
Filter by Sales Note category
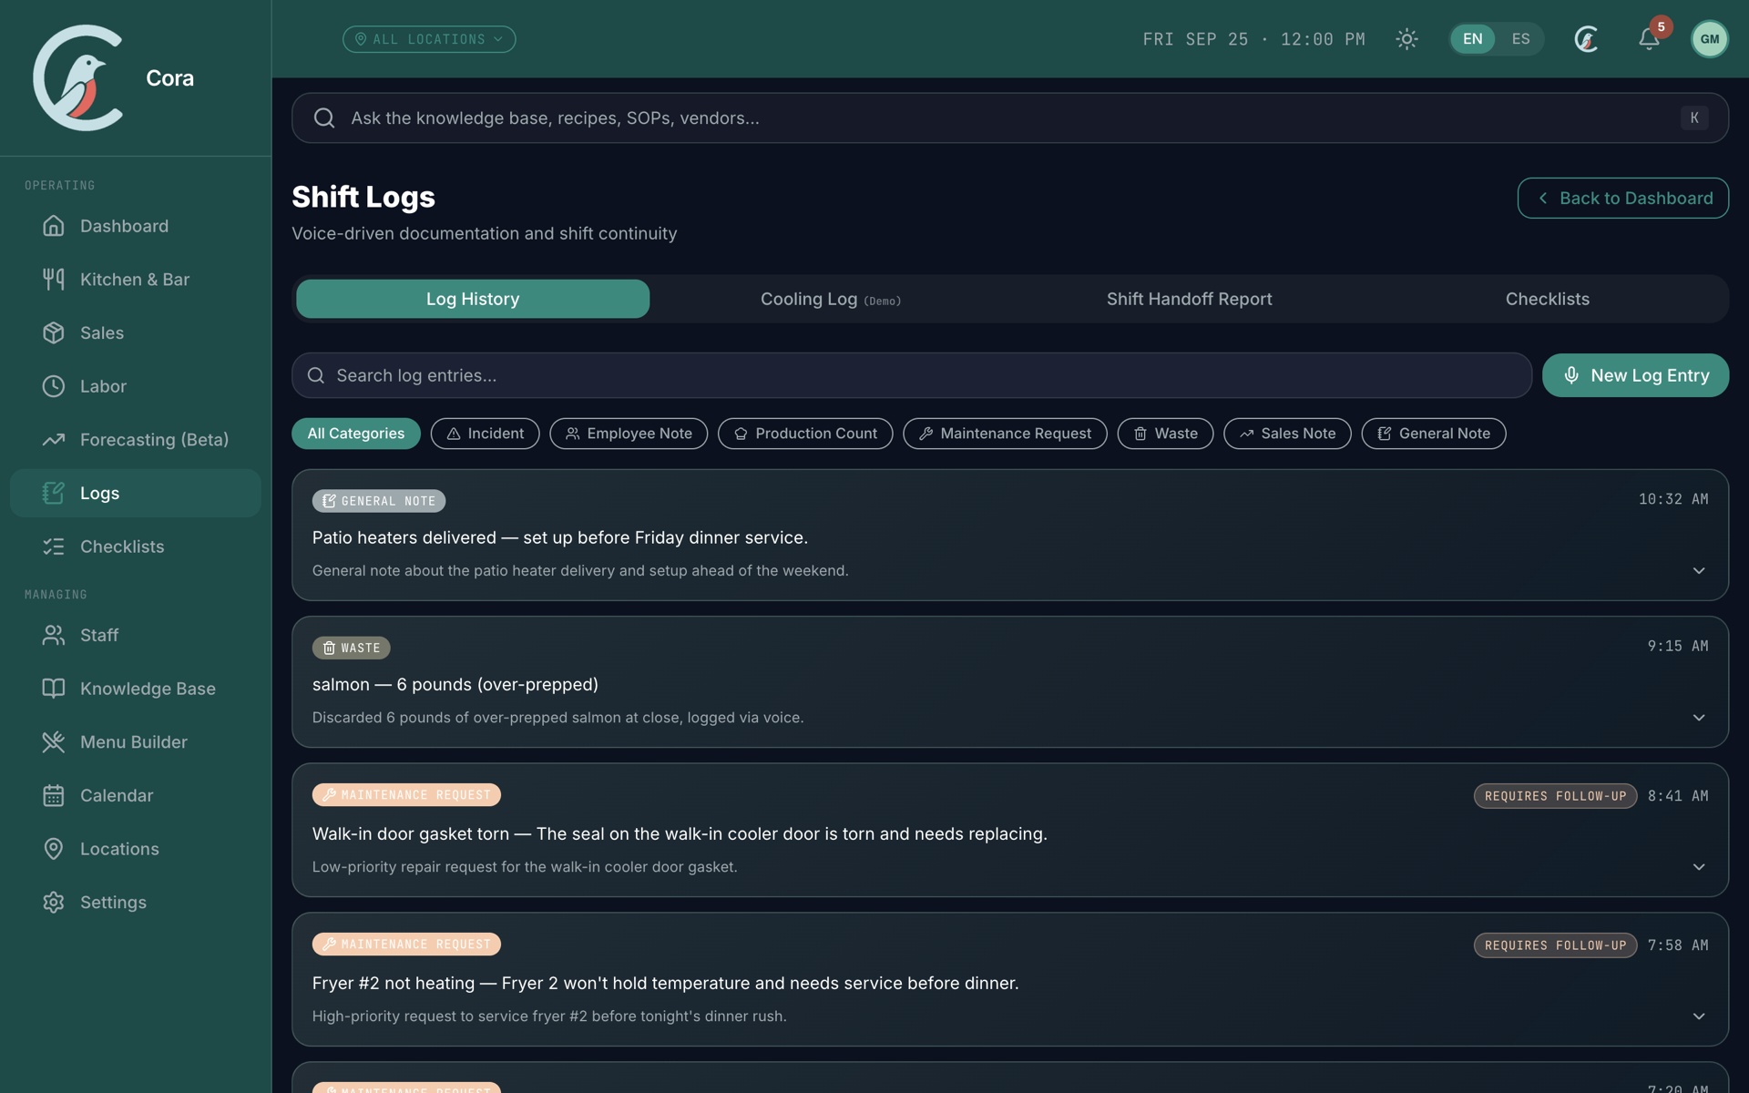[1287, 434]
